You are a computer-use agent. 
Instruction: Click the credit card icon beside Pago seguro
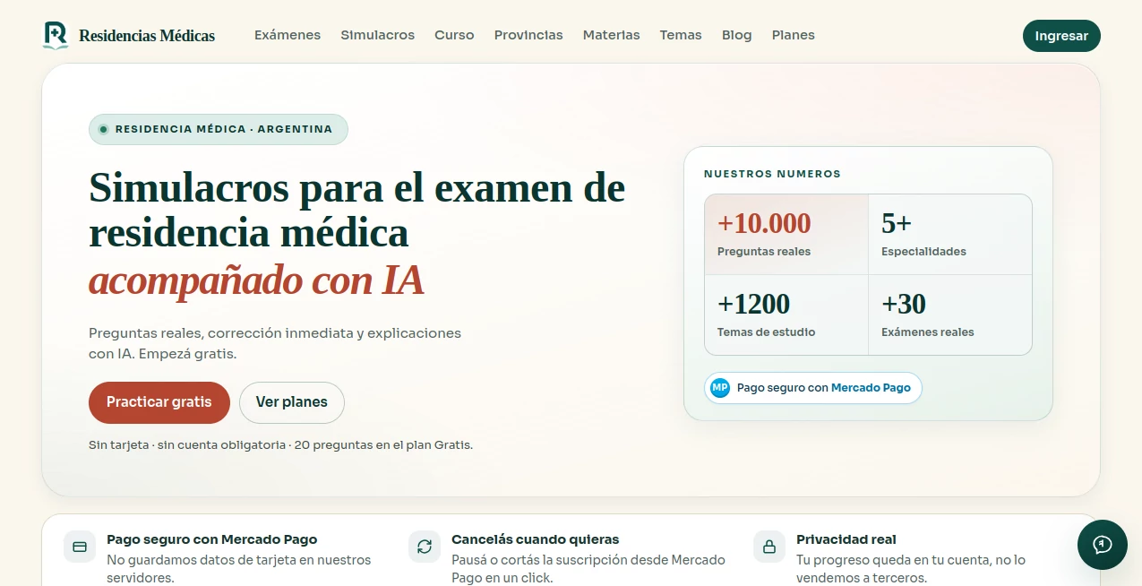pyautogui.click(x=80, y=547)
